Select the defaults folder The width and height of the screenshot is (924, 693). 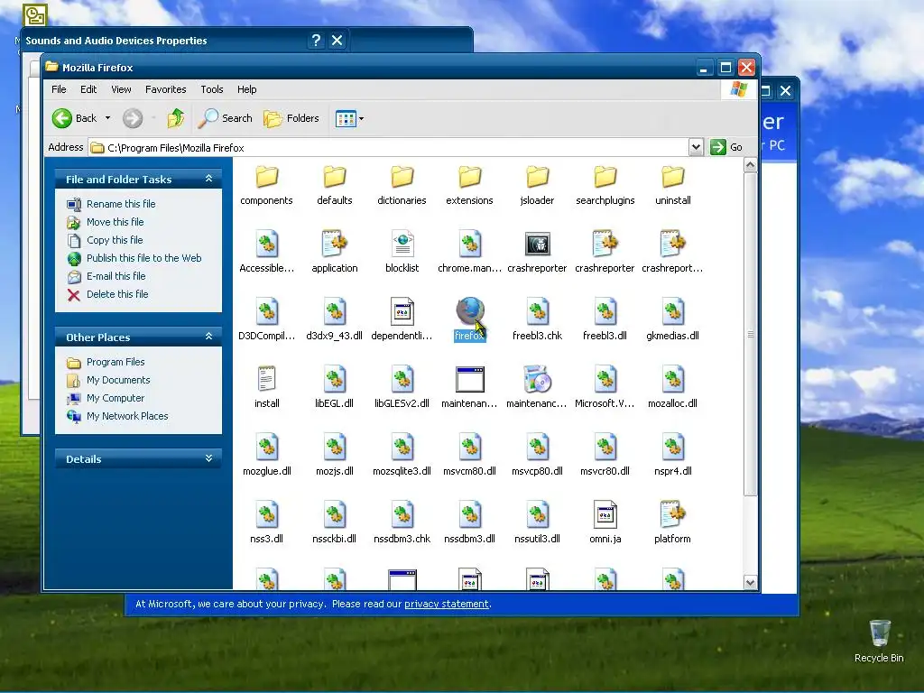(x=334, y=176)
